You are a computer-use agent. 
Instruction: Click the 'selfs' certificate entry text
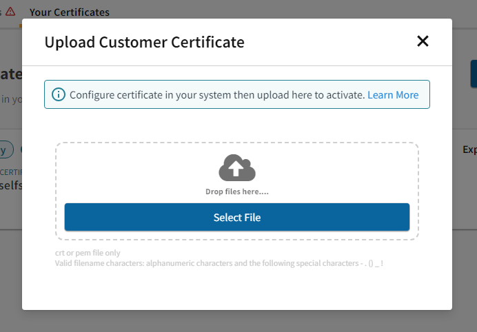coord(10,185)
